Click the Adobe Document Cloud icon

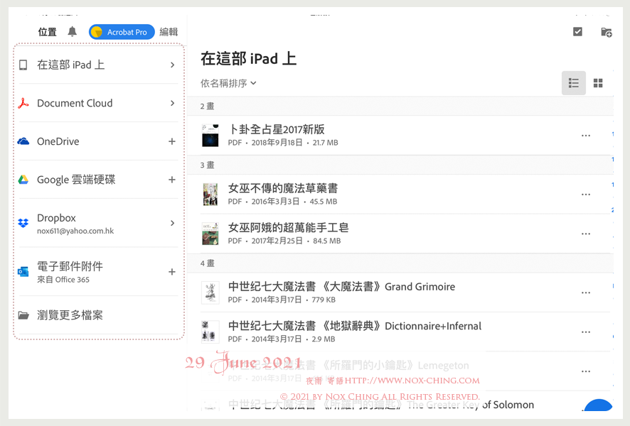(23, 103)
